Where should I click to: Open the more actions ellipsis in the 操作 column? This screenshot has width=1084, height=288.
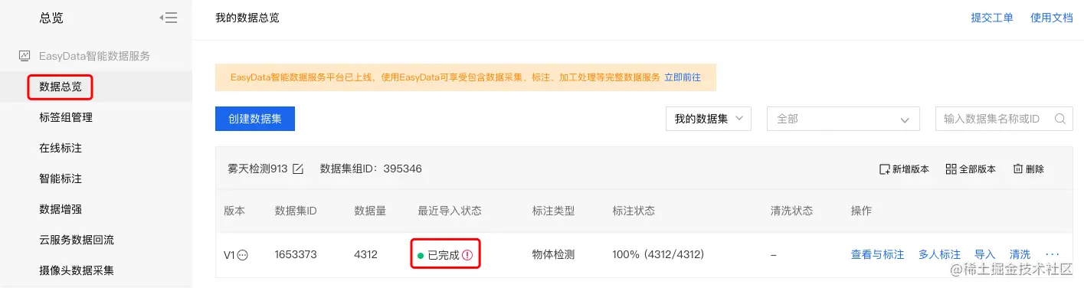tap(1052, 254)
